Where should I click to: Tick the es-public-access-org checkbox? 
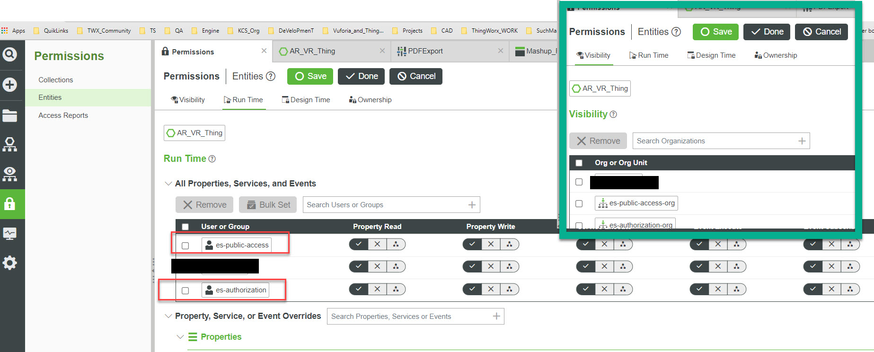pos(579,203)
